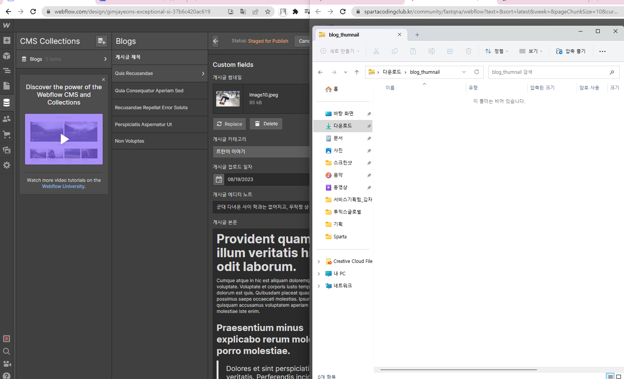Open the Add elements panel in Webflow sidebar
624x379 pixels.
7,40
